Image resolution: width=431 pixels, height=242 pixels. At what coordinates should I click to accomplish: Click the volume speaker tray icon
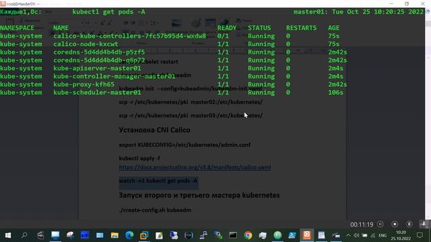356,235
